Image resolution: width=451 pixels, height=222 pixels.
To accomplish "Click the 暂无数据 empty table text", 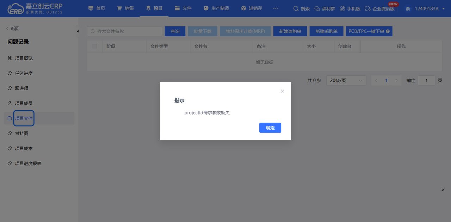I will (x=265, y=62).
